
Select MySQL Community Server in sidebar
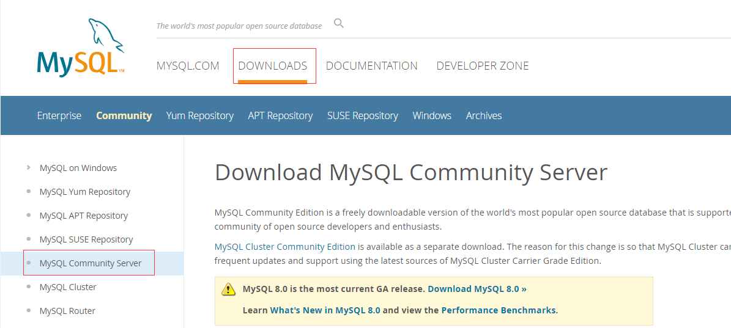(x=91, y=263)
